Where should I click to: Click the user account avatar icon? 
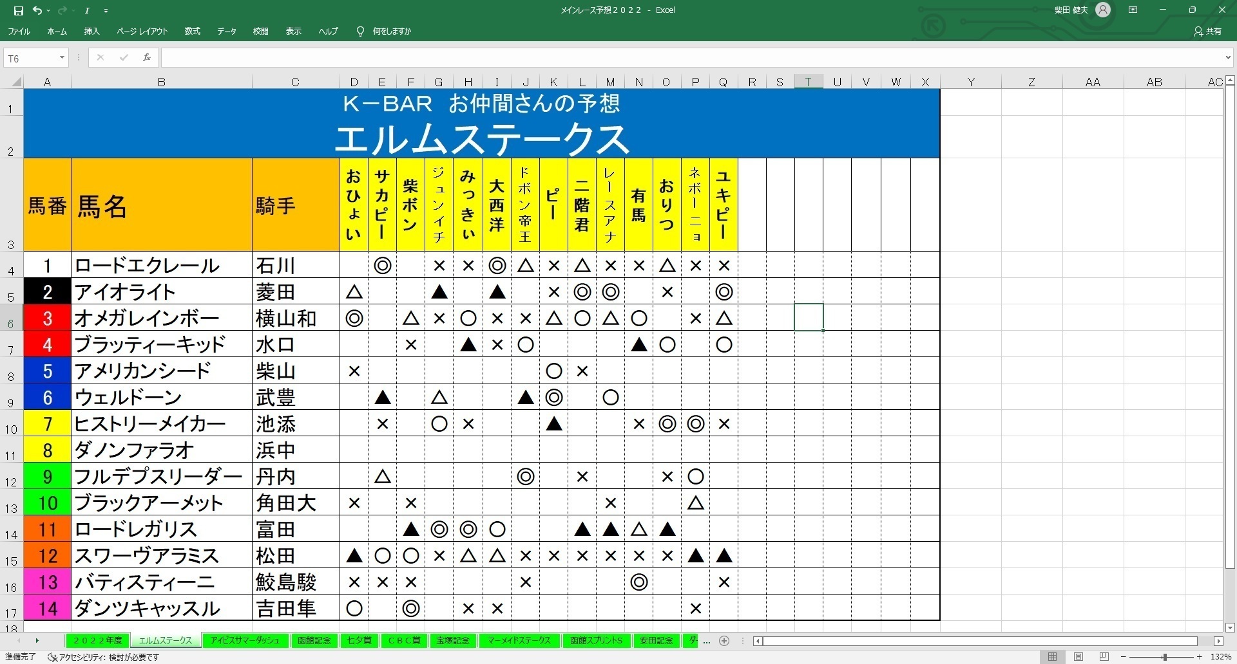point(1103,10)
